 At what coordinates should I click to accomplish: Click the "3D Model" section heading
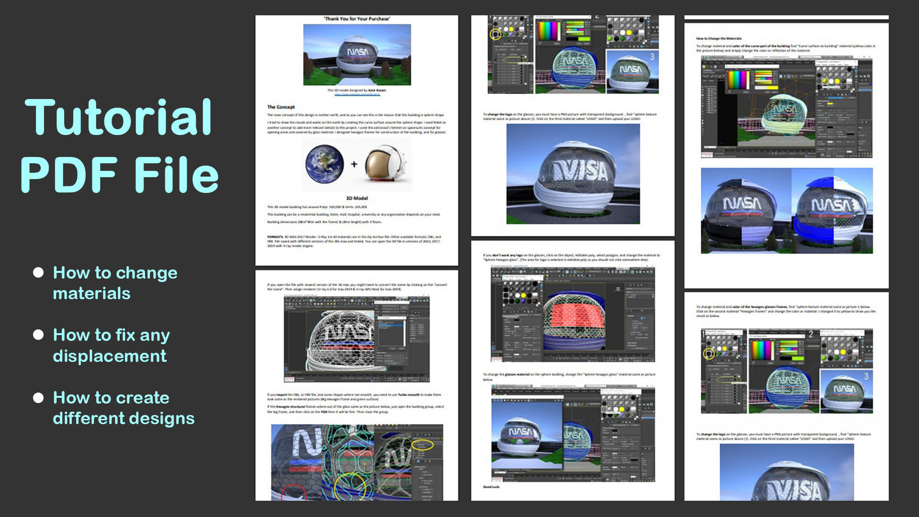click(357, 198)
